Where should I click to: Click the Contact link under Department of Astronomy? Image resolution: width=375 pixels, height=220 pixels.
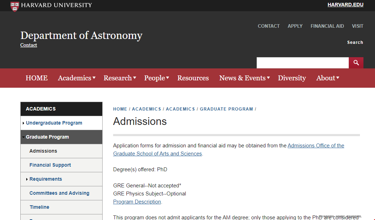tap(29, 45)
